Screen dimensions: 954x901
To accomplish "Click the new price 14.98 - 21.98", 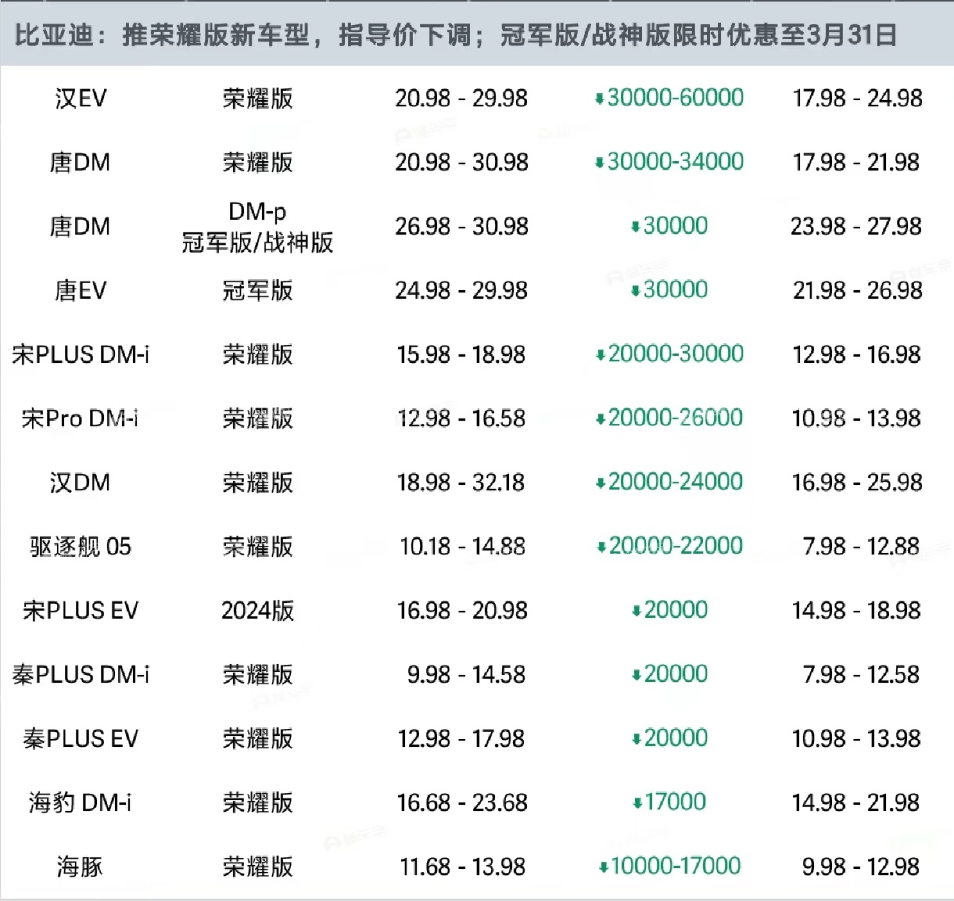I will [x=856, y=804].
